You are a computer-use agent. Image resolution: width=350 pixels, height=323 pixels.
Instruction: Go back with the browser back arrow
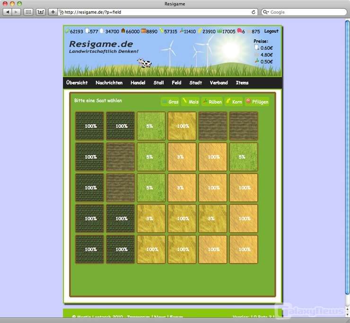pos(8,12)
